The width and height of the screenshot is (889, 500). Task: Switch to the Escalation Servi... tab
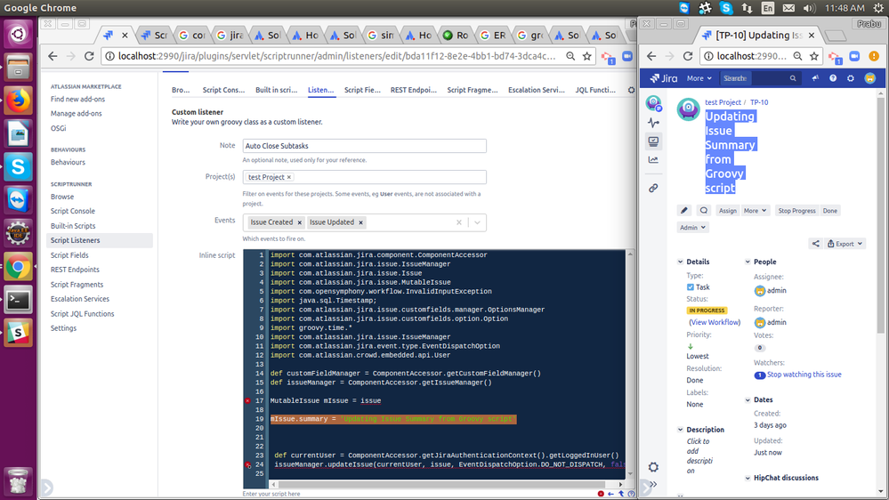tap(537, 90)
